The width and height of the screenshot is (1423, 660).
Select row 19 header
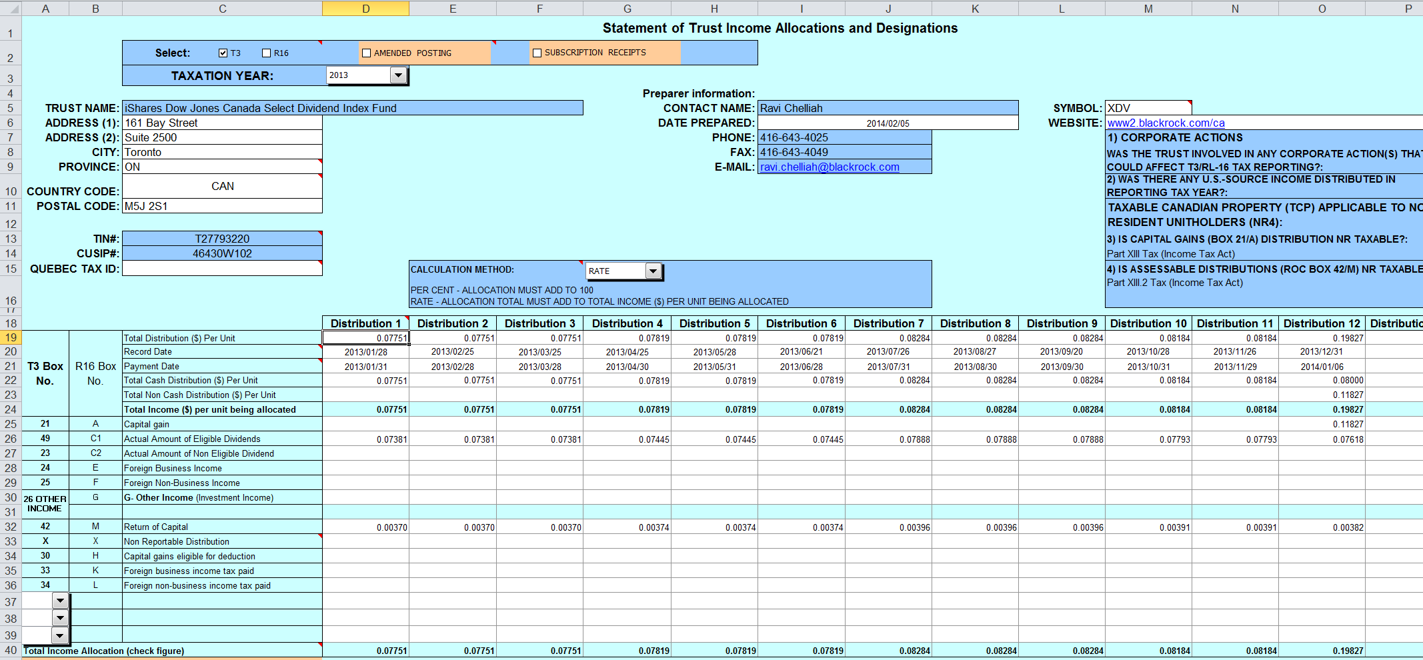[11, 337]
